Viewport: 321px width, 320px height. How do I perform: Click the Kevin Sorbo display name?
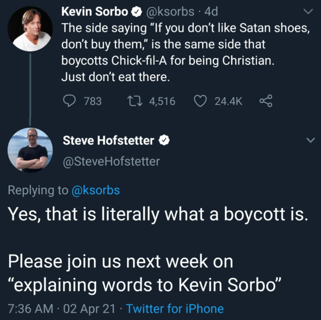click(x=94, y=11)
